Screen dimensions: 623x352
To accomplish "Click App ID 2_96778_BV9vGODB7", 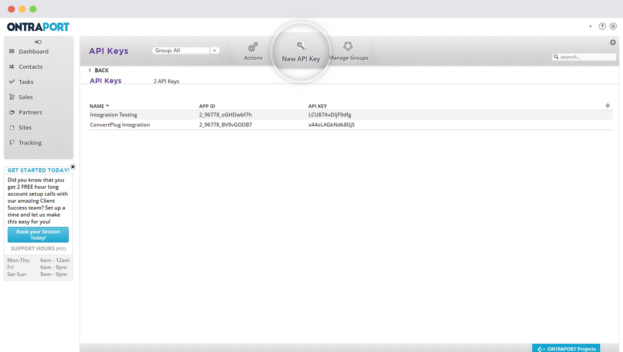I will coord(225,125).
